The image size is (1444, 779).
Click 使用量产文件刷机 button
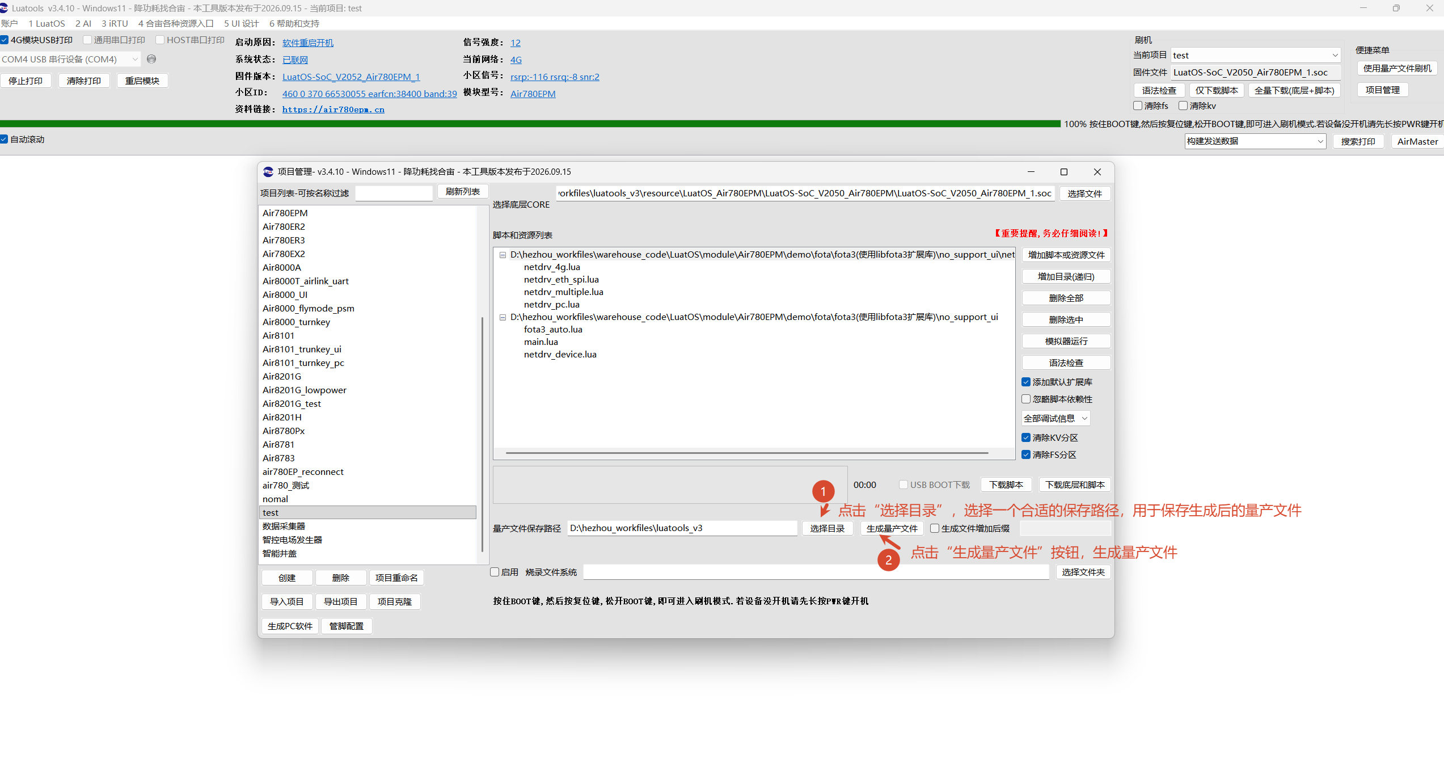tap(1397, 68)
